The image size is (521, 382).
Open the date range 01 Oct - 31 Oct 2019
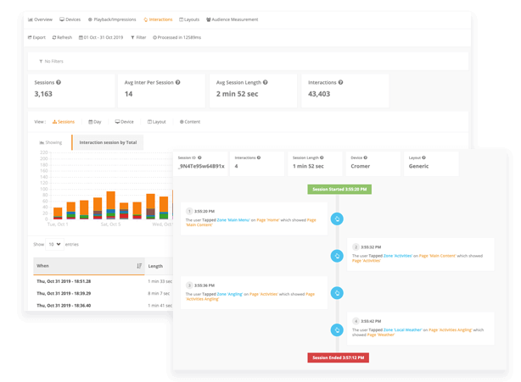(101, 37)
